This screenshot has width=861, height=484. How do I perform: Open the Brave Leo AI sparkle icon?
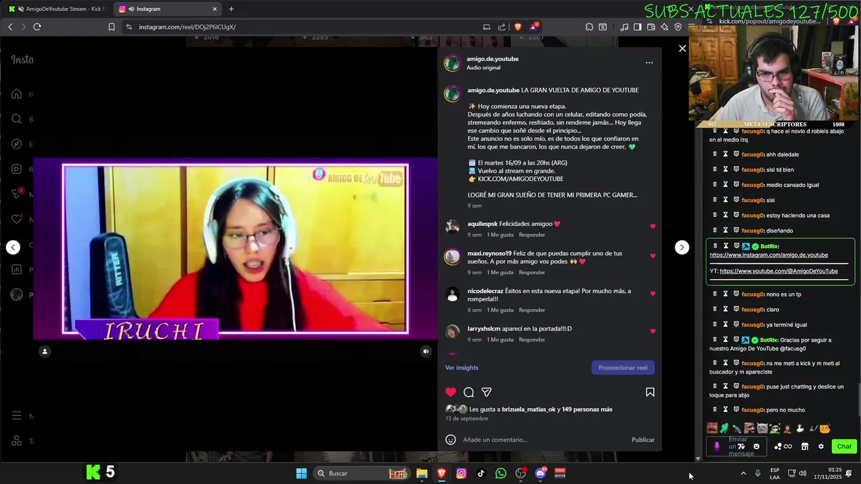[665, 27]
